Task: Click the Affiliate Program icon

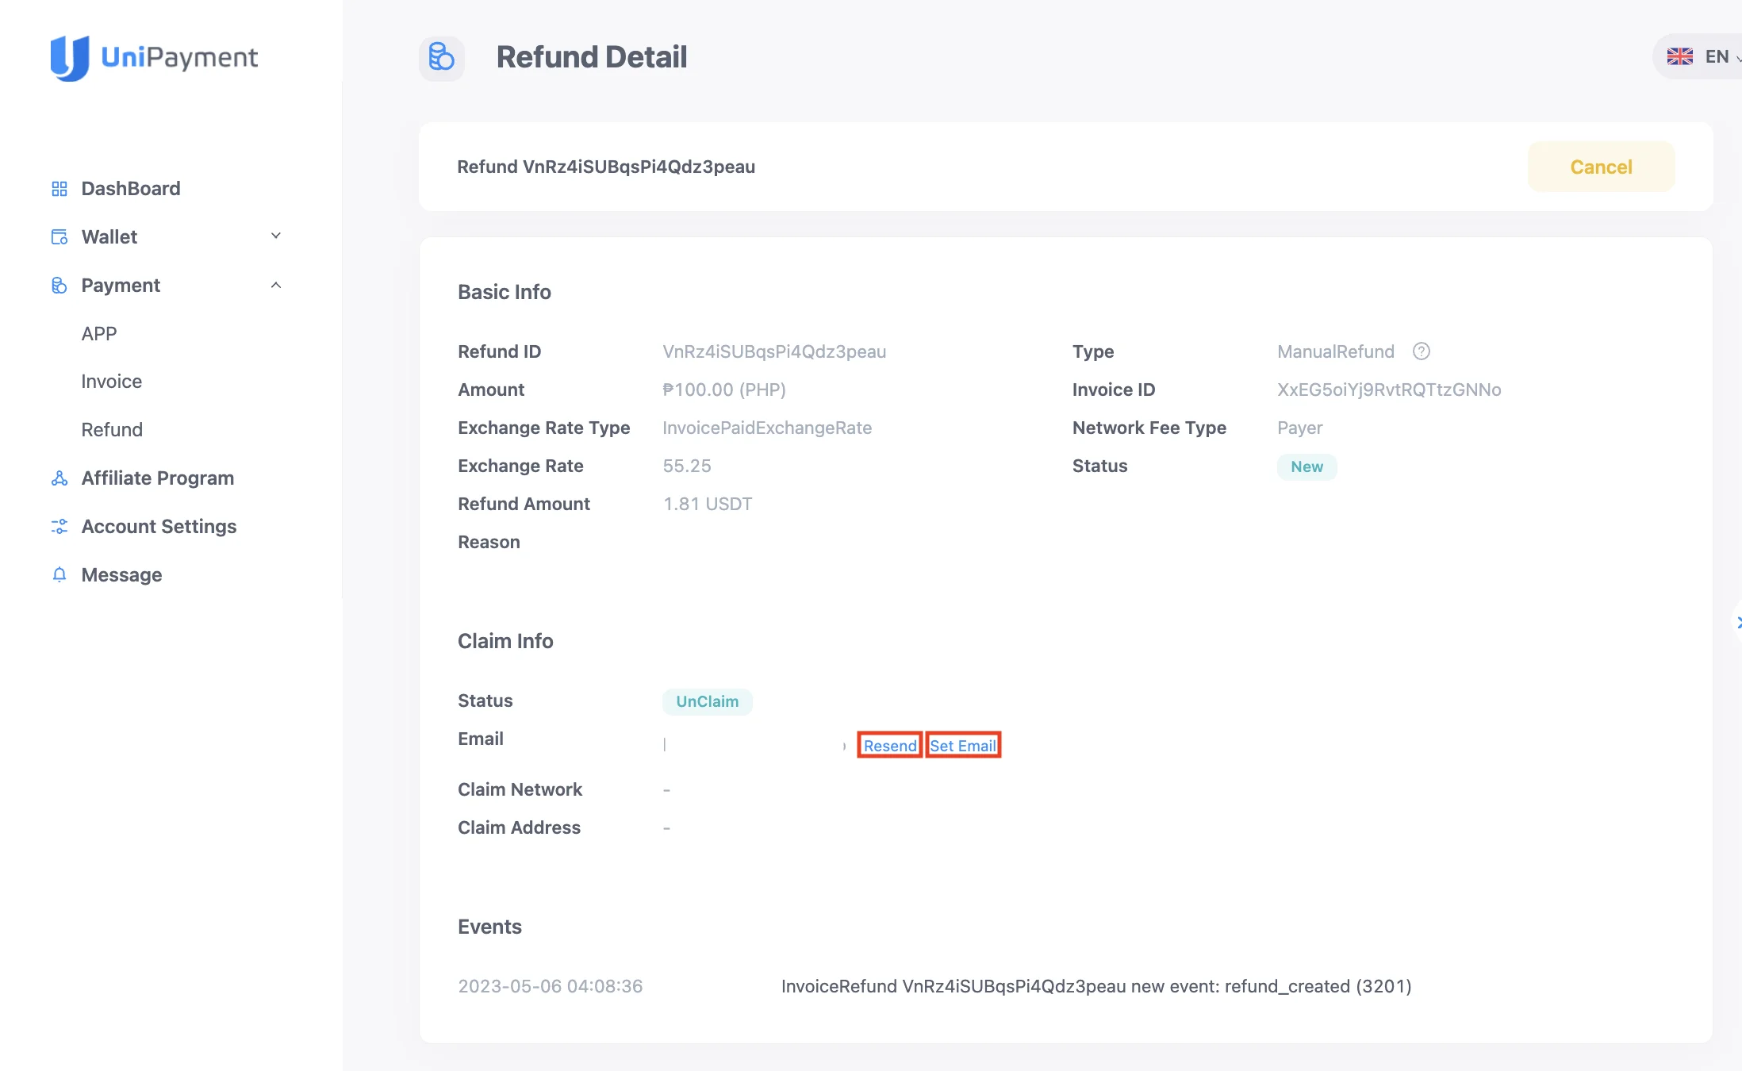Action: coord(59,478)
